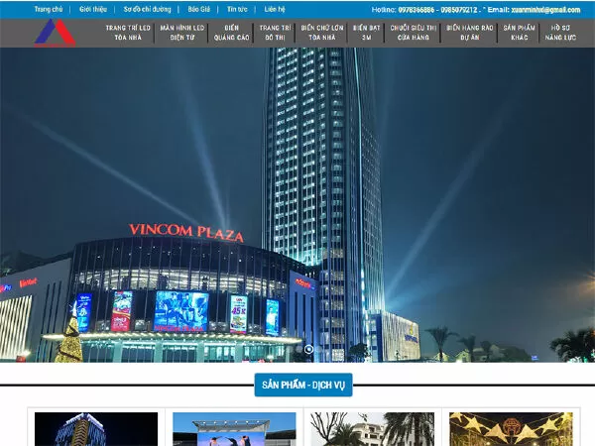595x446 pixels.
Task: Open the Giới thiệu page link
Action: (93, 9)
